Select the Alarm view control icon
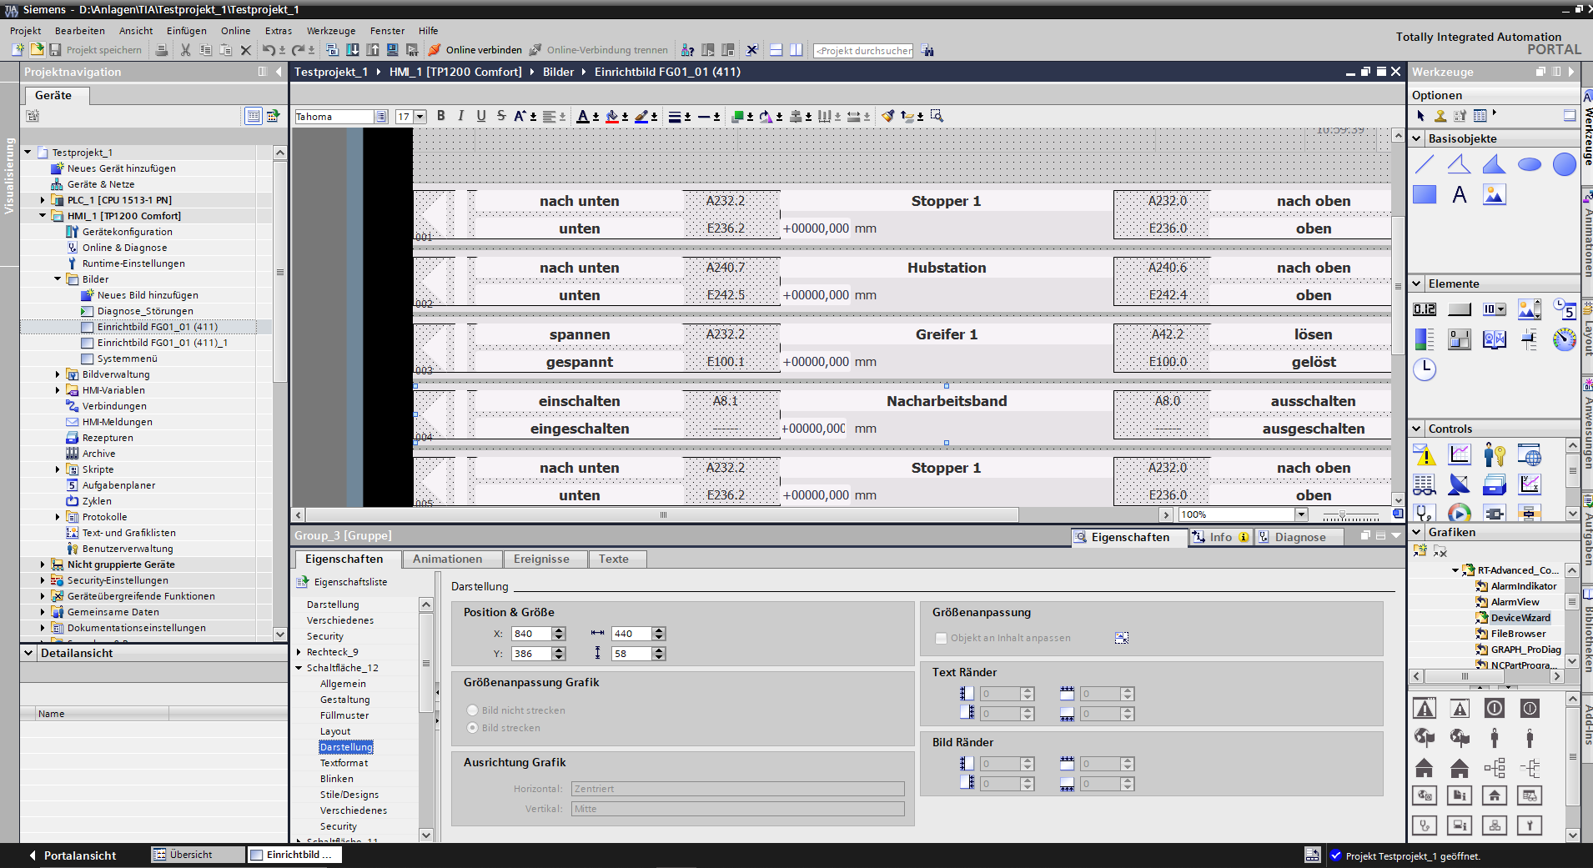 click(1425, 454)
